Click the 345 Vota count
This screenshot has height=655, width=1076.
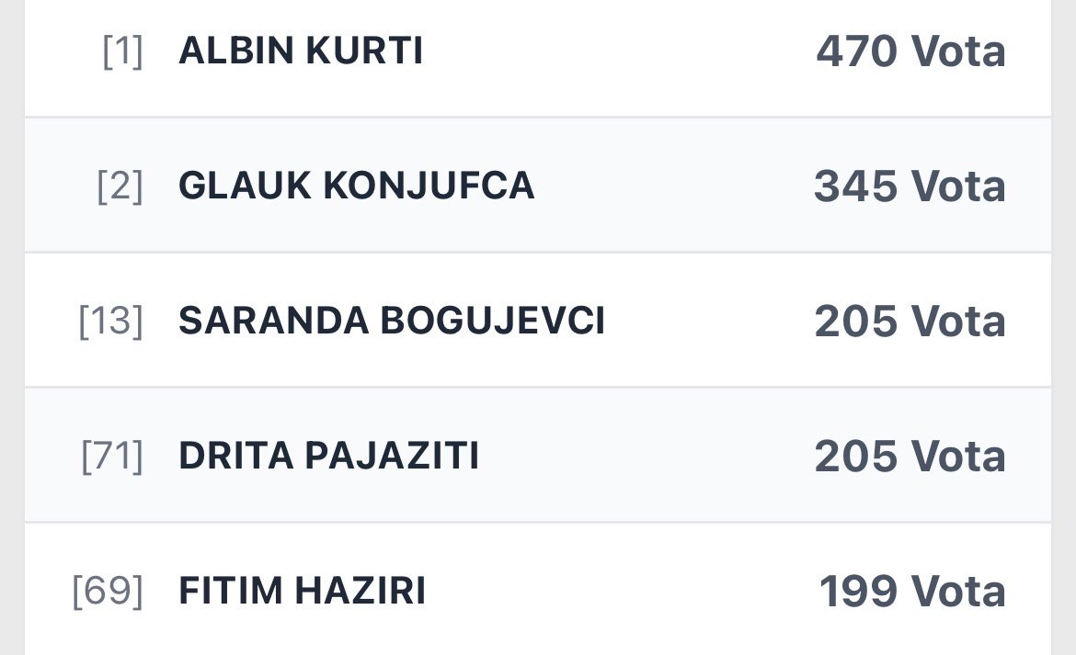[x=910, y=186]
